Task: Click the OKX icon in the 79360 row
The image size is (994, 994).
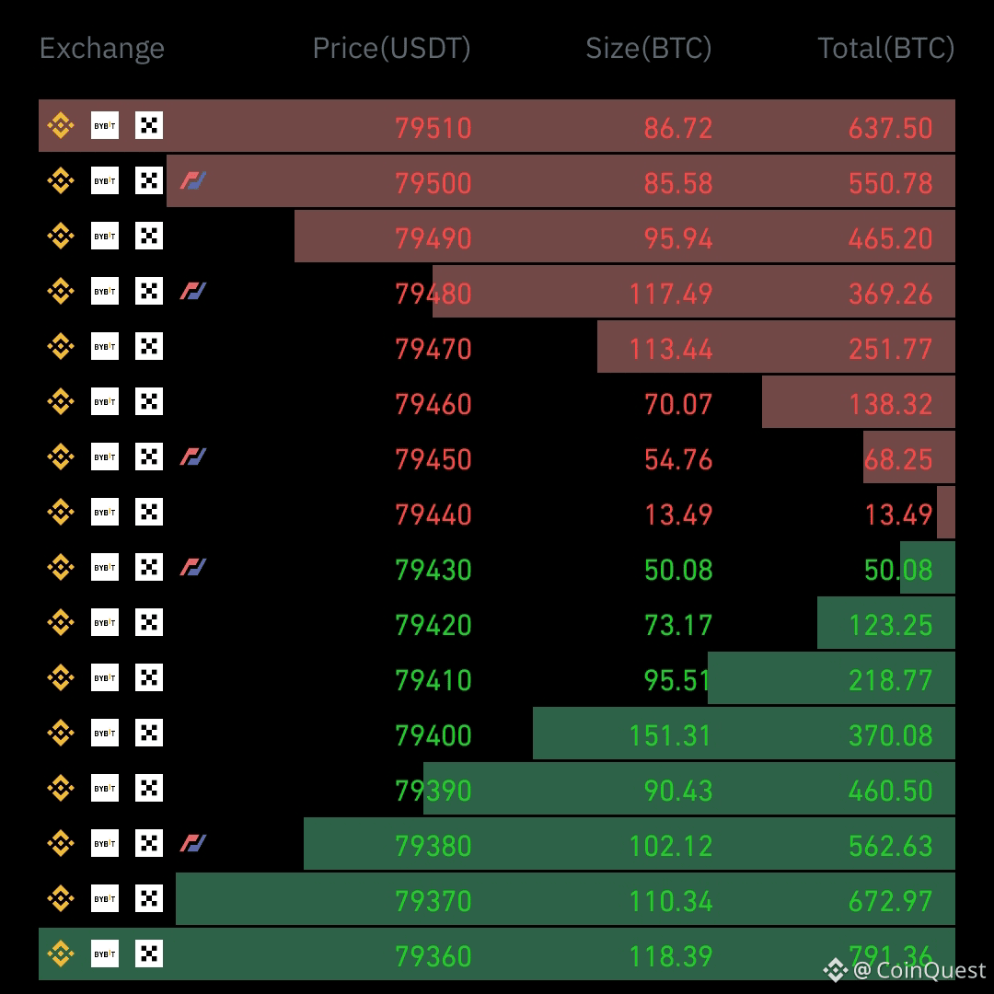Action: 149,954
